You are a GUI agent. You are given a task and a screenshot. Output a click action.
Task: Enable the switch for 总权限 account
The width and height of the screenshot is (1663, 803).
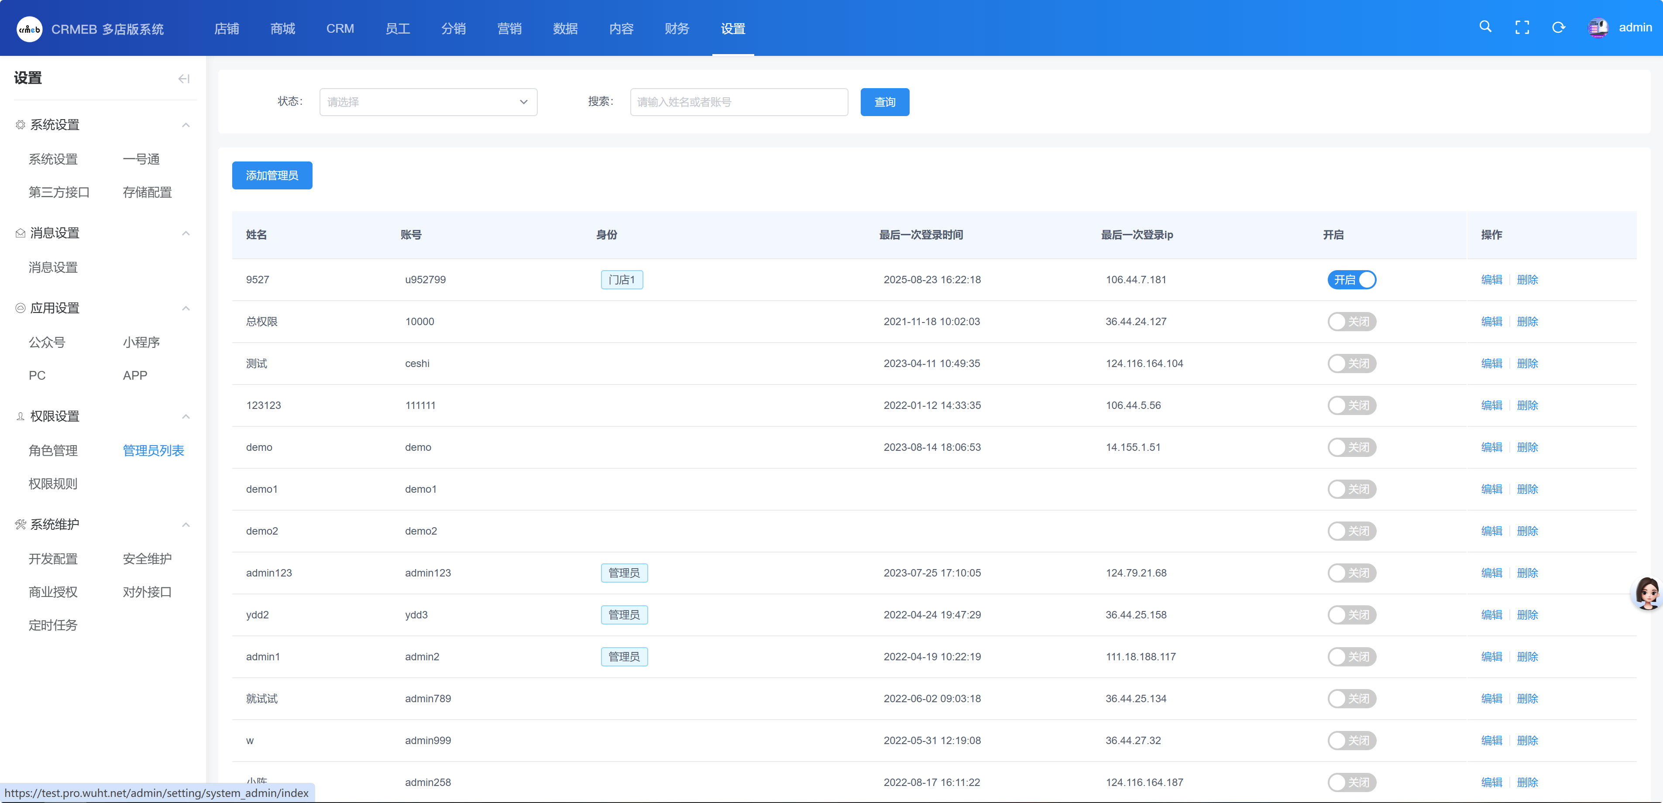[1351, 322]
